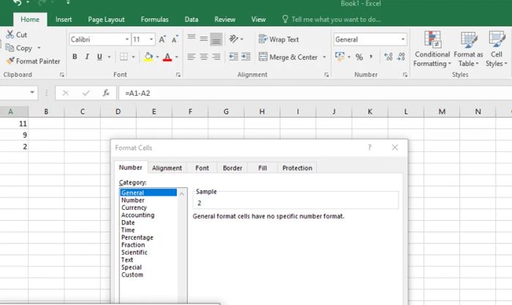Click the Format Painter brush icon
Image resolution: width=512 pixels, height=305 pixels.
(x=10, y=61)
